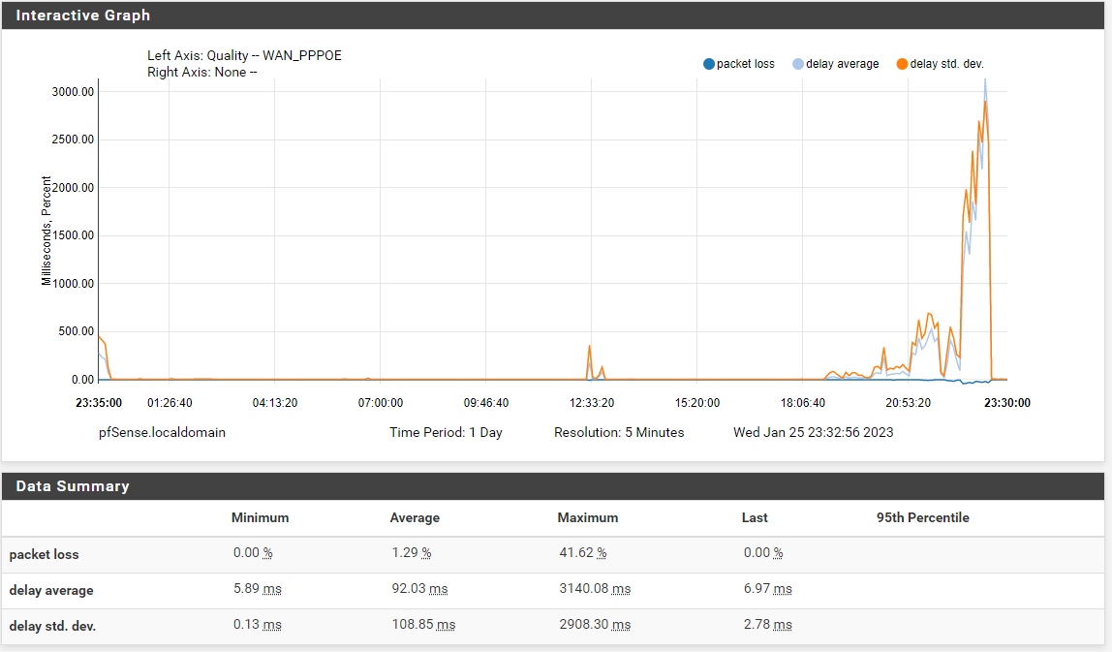
Task: Select the Maximum column header
Action: coord(587,517)
